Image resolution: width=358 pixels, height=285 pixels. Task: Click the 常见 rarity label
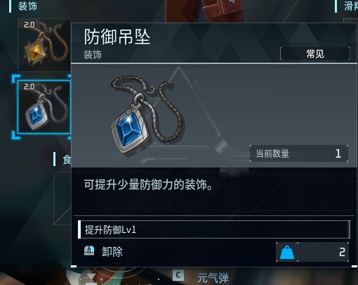[x=315, y=54]
